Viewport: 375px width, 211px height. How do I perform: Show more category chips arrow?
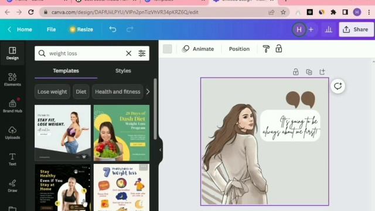coord(148,91)
